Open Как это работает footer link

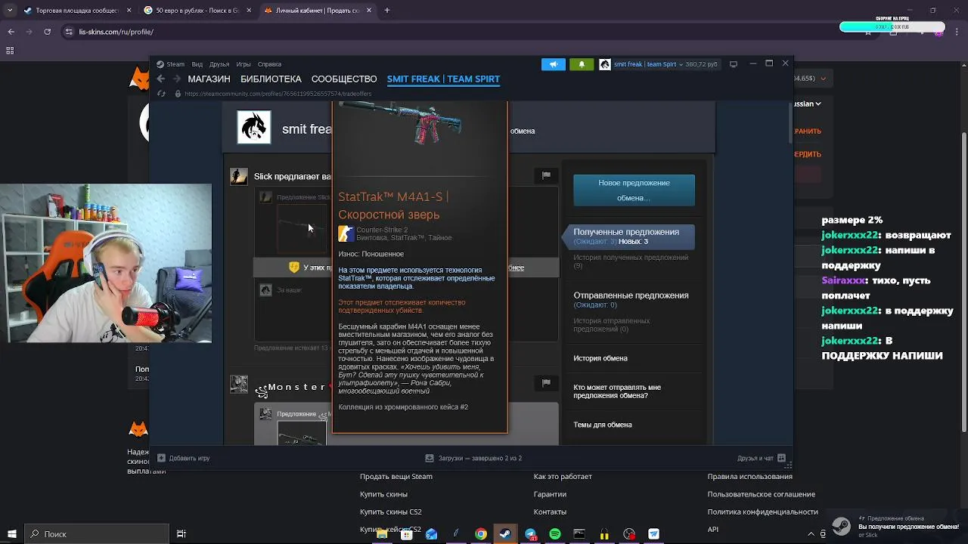(x=563, y=477)
